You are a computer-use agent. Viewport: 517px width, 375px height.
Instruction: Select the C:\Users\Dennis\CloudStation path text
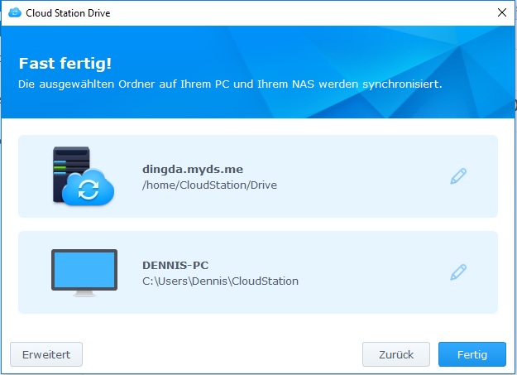coord(220,281)
